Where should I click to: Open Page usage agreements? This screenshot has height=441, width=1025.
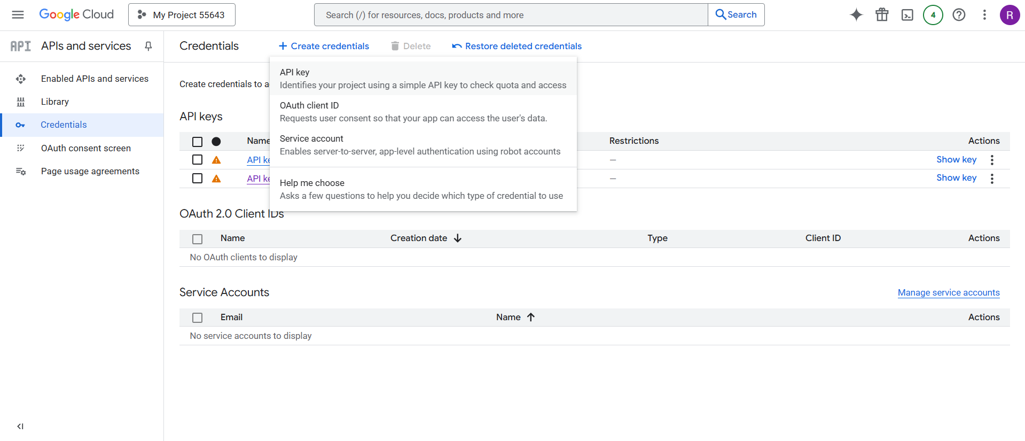(82, 171)
